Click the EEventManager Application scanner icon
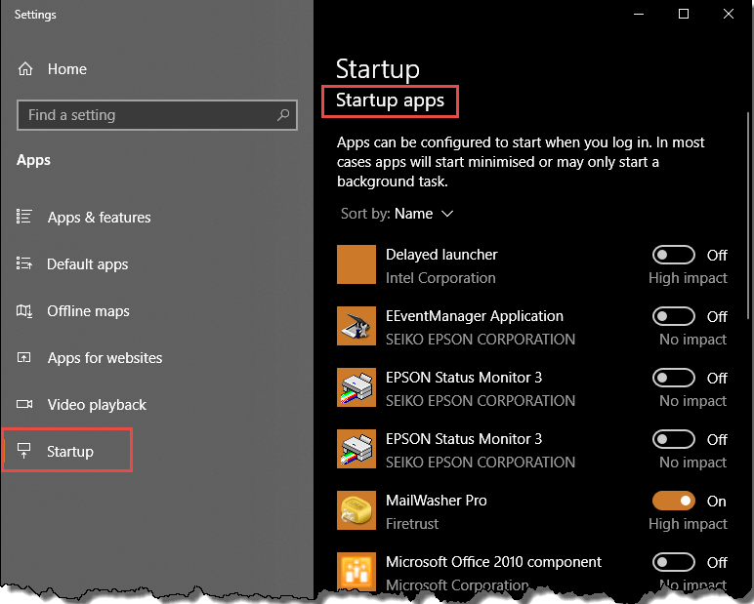 356,326
